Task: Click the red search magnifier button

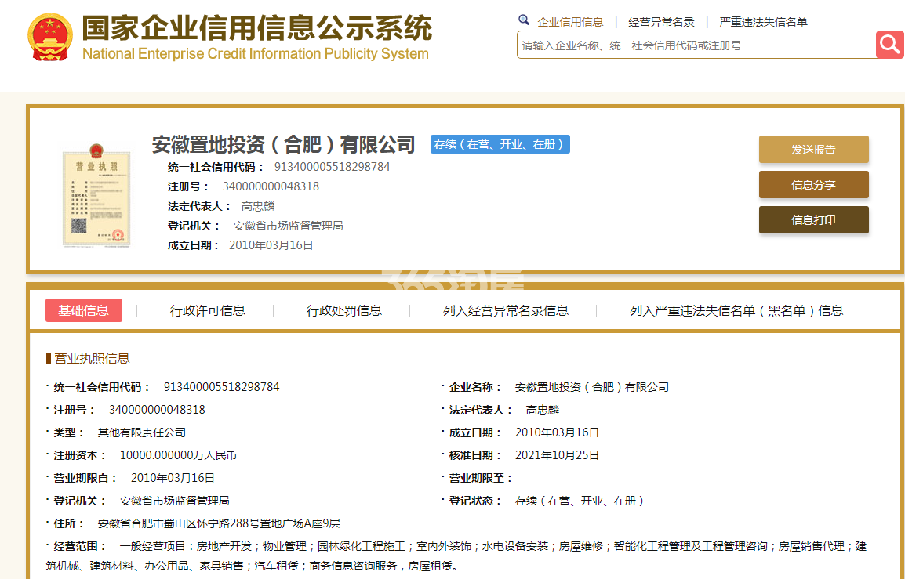Action: coord(889,45)
